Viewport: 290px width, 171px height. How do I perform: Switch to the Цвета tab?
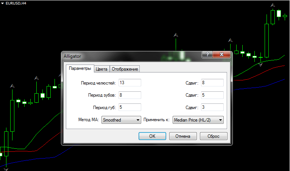[x=101, y=69]
